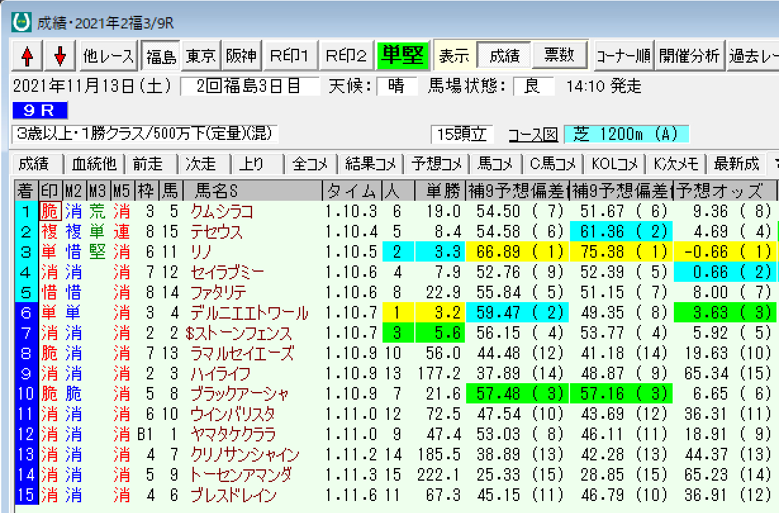Click the 過去レース button at toolbar edge
The height and width of the screenshot is (513, 779).
pyautogui.click(x=753, y=56)
